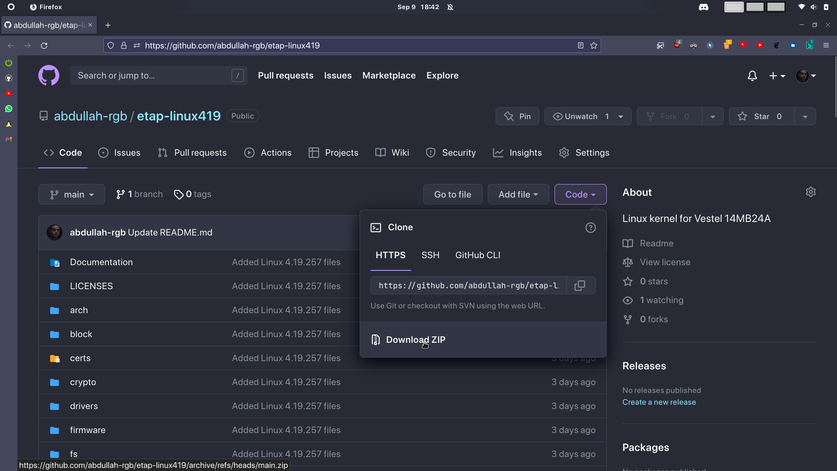Open the Insights repository tab
This screenshot has width=837, height=471.
point(517,153)
